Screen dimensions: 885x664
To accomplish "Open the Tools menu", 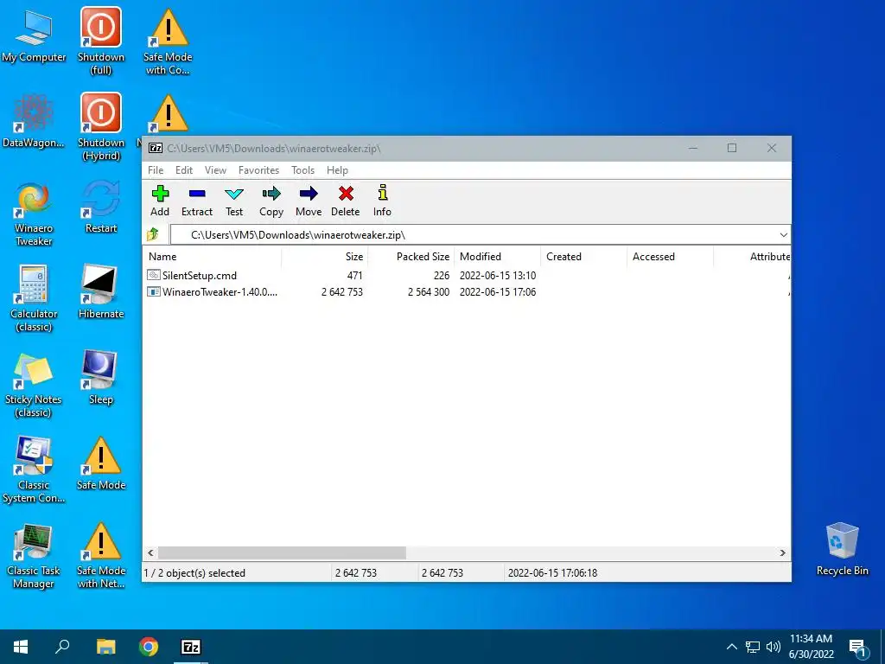I will (x=303, y=170).
